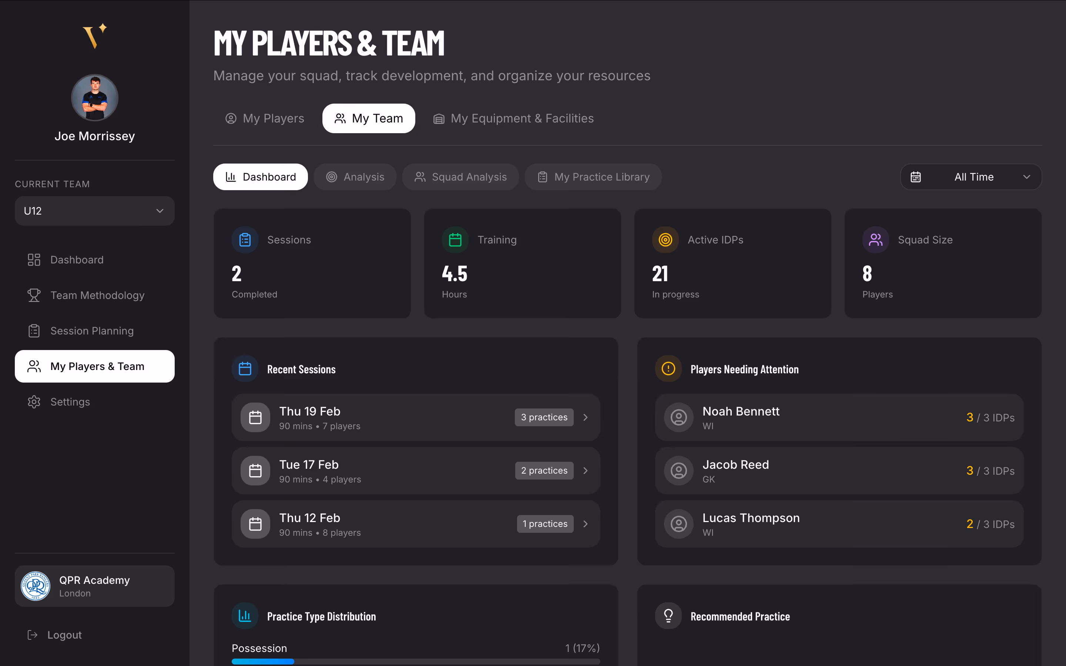Click the Practice Type Distribution chart icon
1066x666 pixels.
[245, 616]
